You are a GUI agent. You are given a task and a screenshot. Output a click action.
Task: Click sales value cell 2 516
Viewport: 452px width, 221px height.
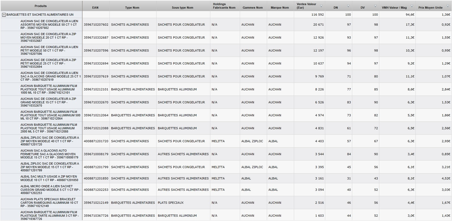[x=319, y=203]
